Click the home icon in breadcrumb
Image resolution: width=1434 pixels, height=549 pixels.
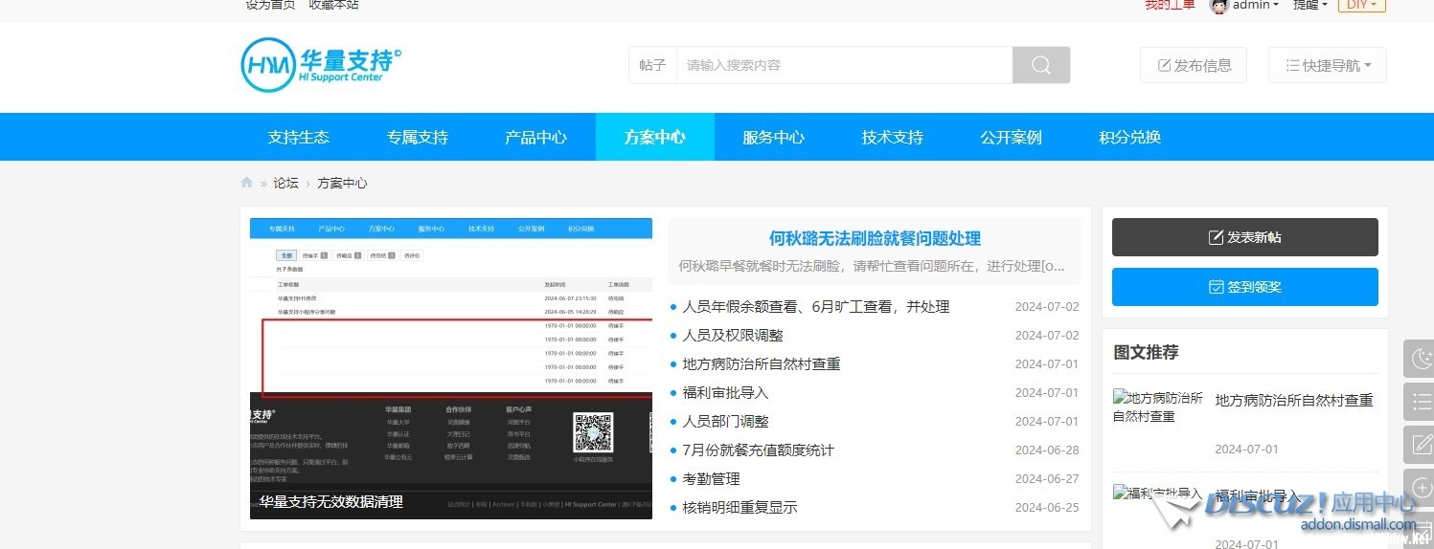247,183
